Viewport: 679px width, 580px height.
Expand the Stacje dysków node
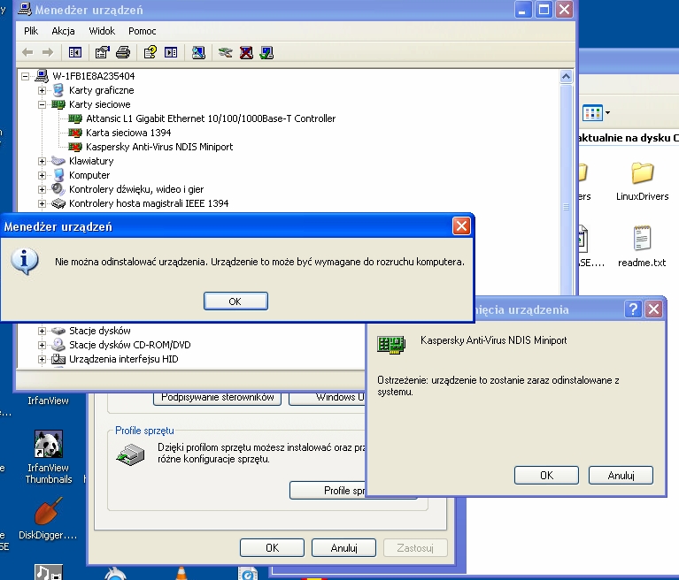42,331
